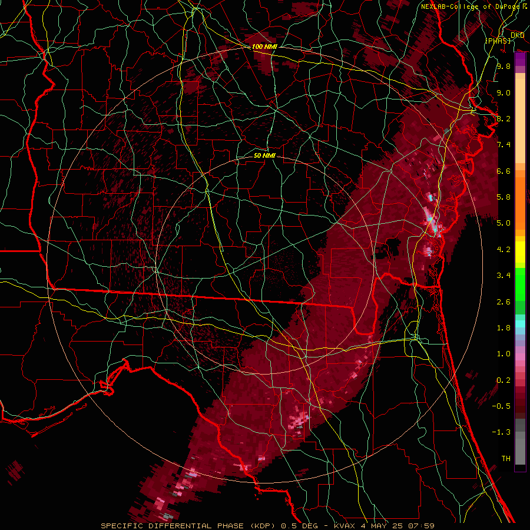530x530 pixels.
Task: Click the 50 NMI range ring label
Action: point(264,155)
